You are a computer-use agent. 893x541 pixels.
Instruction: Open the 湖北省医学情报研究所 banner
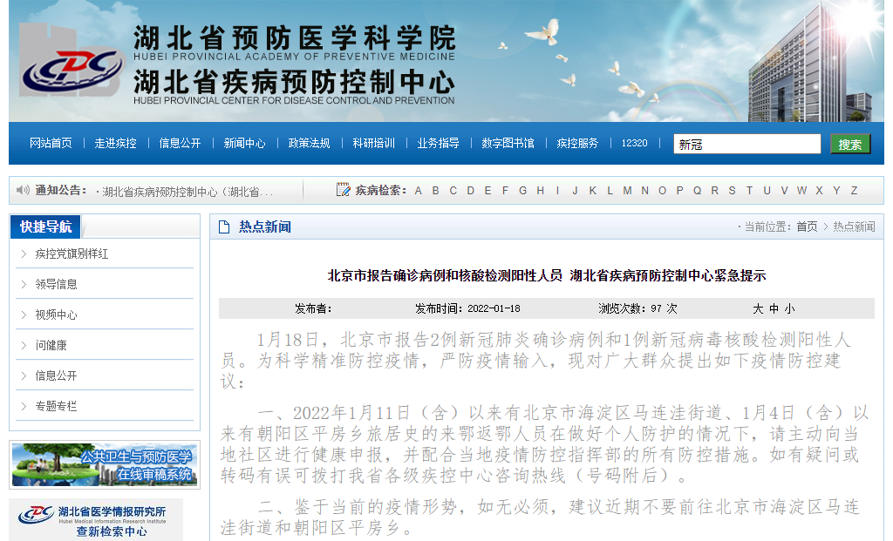(x=96, y=520)
